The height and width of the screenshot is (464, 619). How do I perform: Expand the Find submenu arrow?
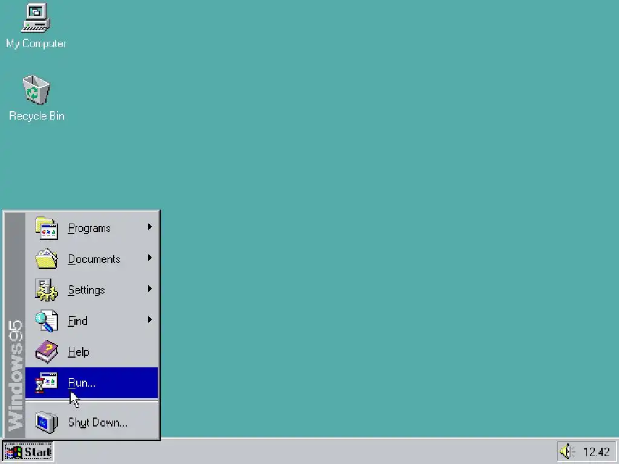pyautogui.click(x=150, y=319)
